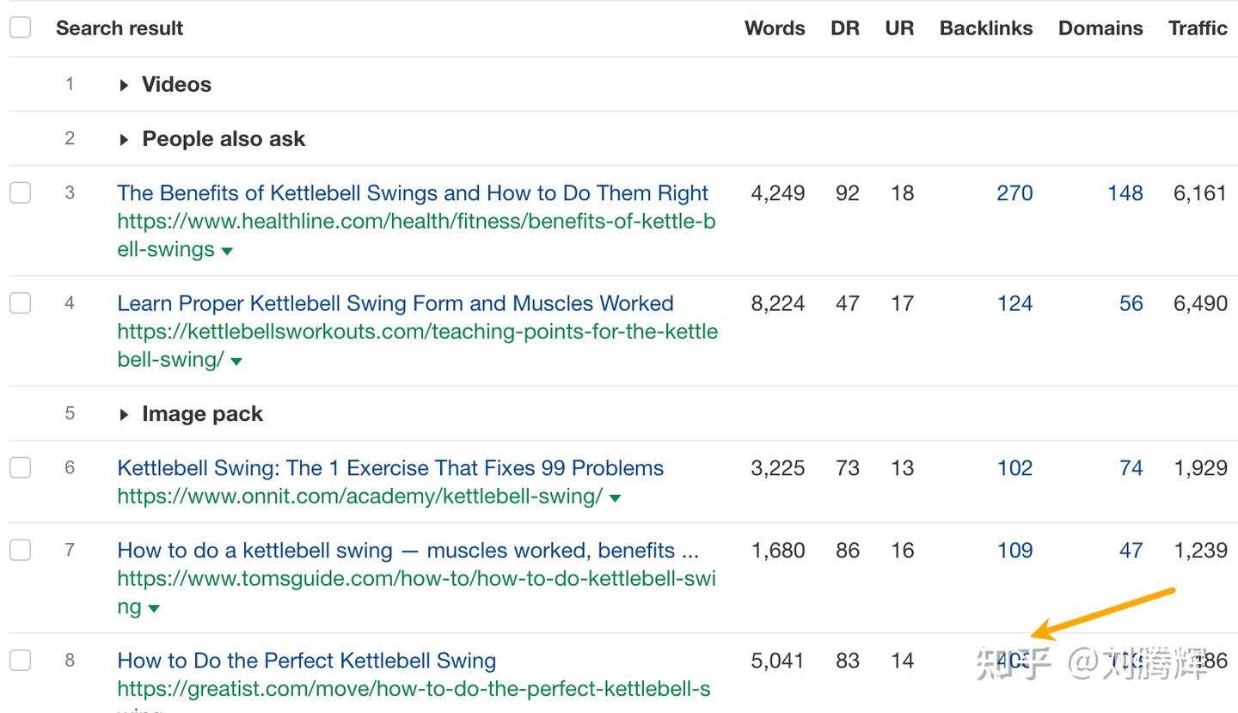The height and width of the screenshot is (713, 1238).
Task: Sort table by Traffic column header
Action: click(1198, 27)
